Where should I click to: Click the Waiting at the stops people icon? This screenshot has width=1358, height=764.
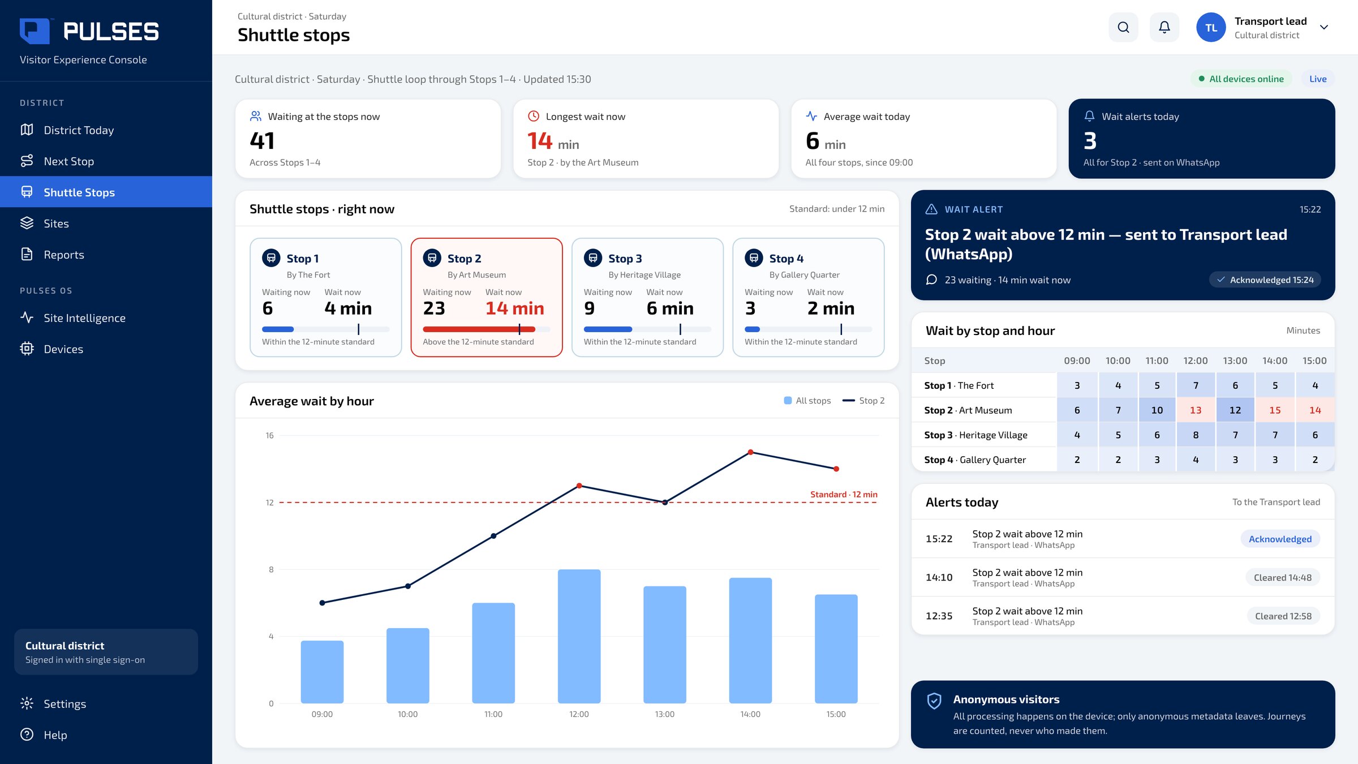[x=256, y=116]
